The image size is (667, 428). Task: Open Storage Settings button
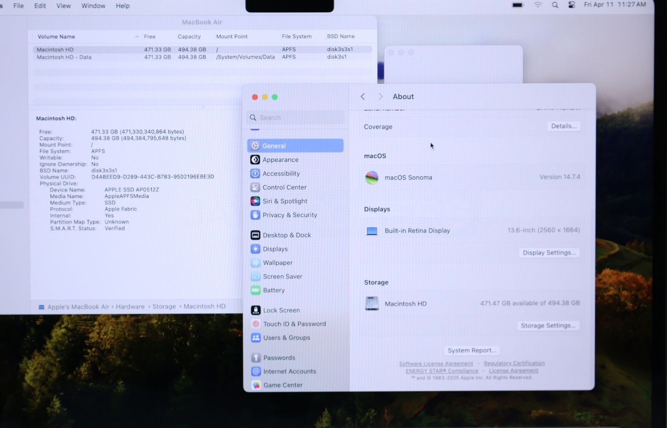548,326
